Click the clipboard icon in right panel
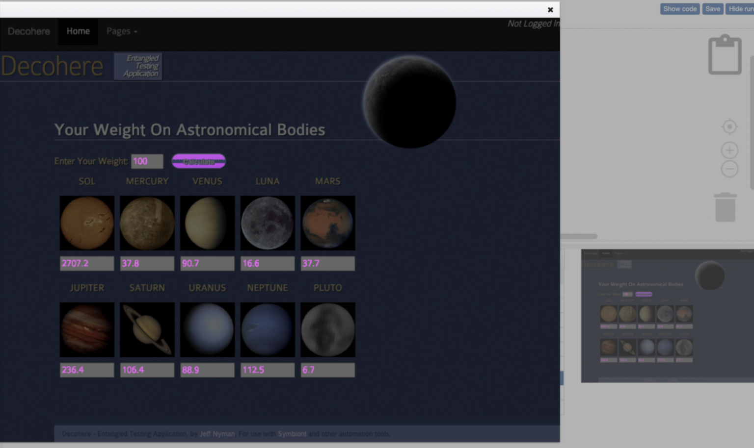This screenshot has width=754, height=448. tap(725, 54)
